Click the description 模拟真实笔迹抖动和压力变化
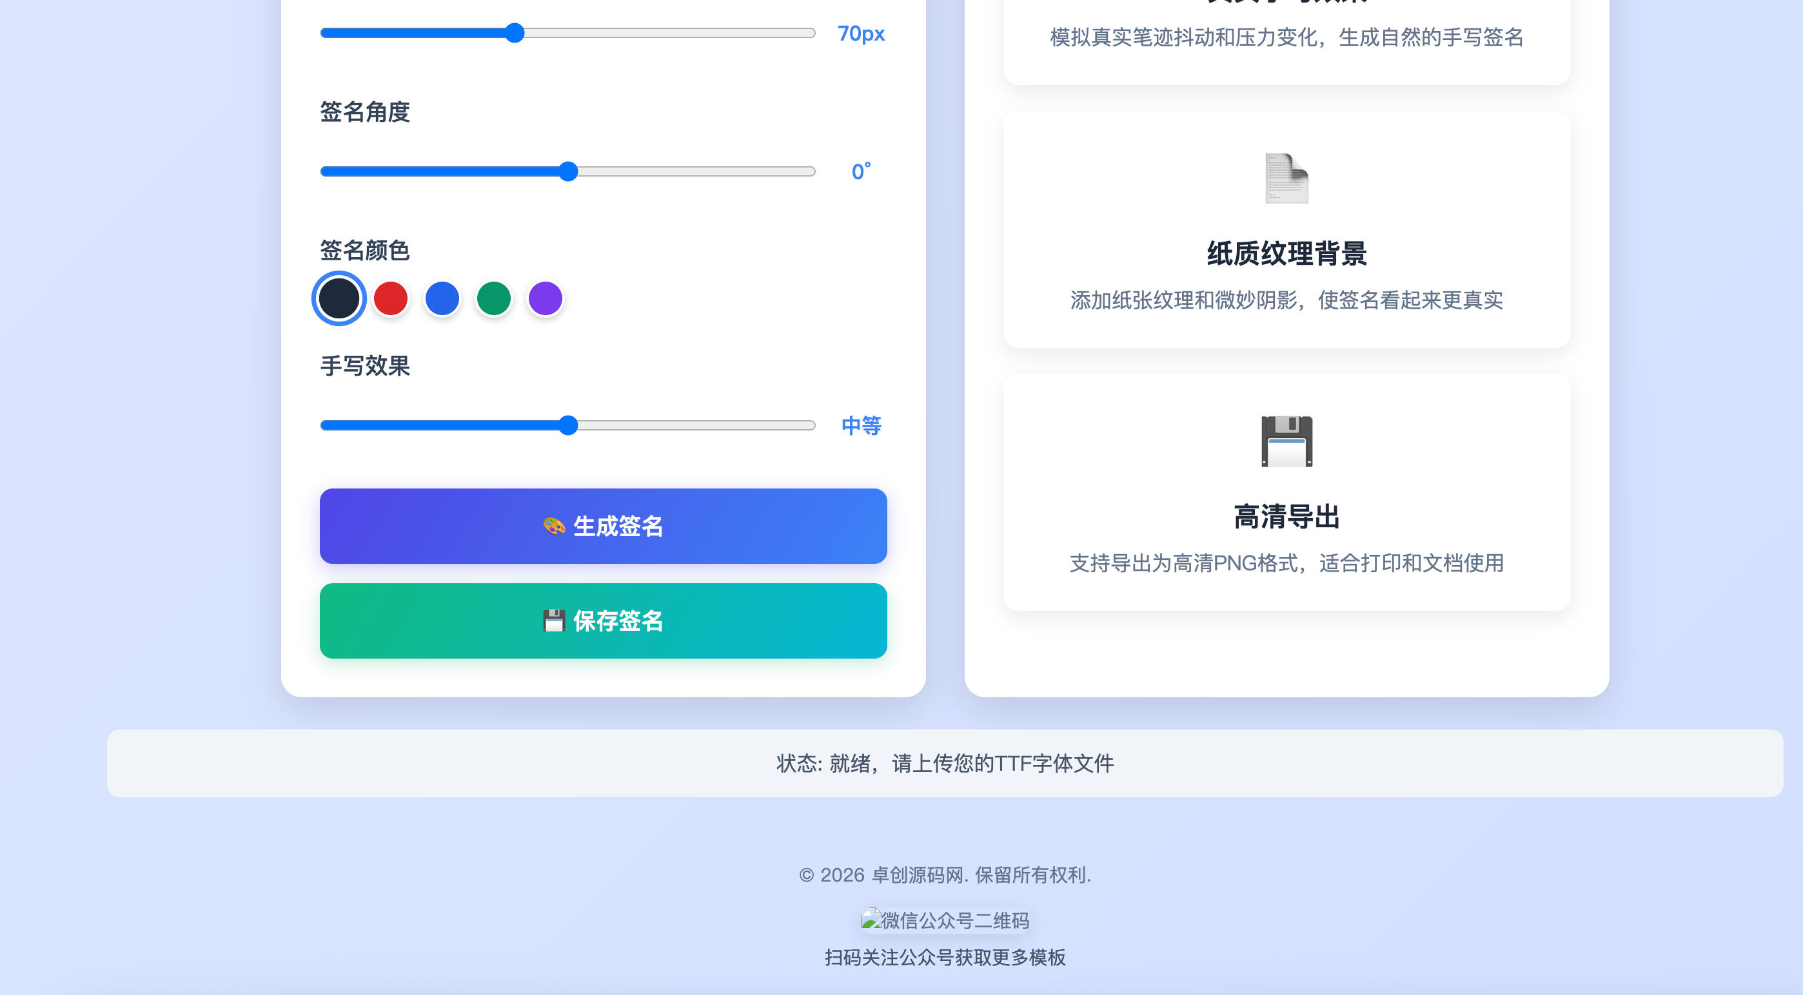The image size is (1803, 995). pos(1183,37)
